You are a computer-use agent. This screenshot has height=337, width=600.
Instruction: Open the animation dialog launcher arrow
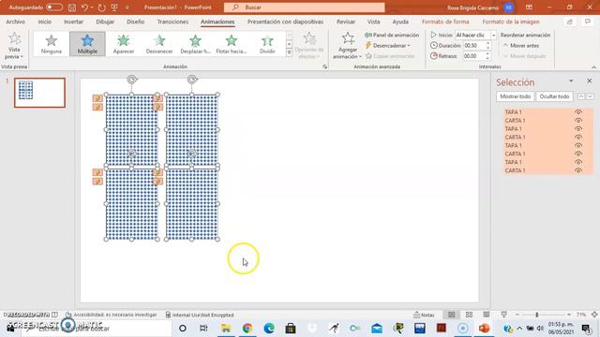click(x=325, y=66)
